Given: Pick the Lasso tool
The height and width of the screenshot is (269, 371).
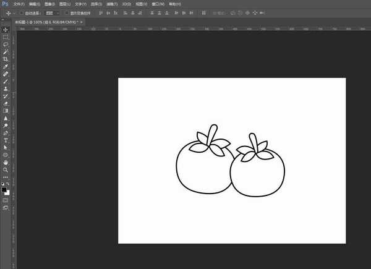Looking at the screenshot, I should click(x=6, y=45).
